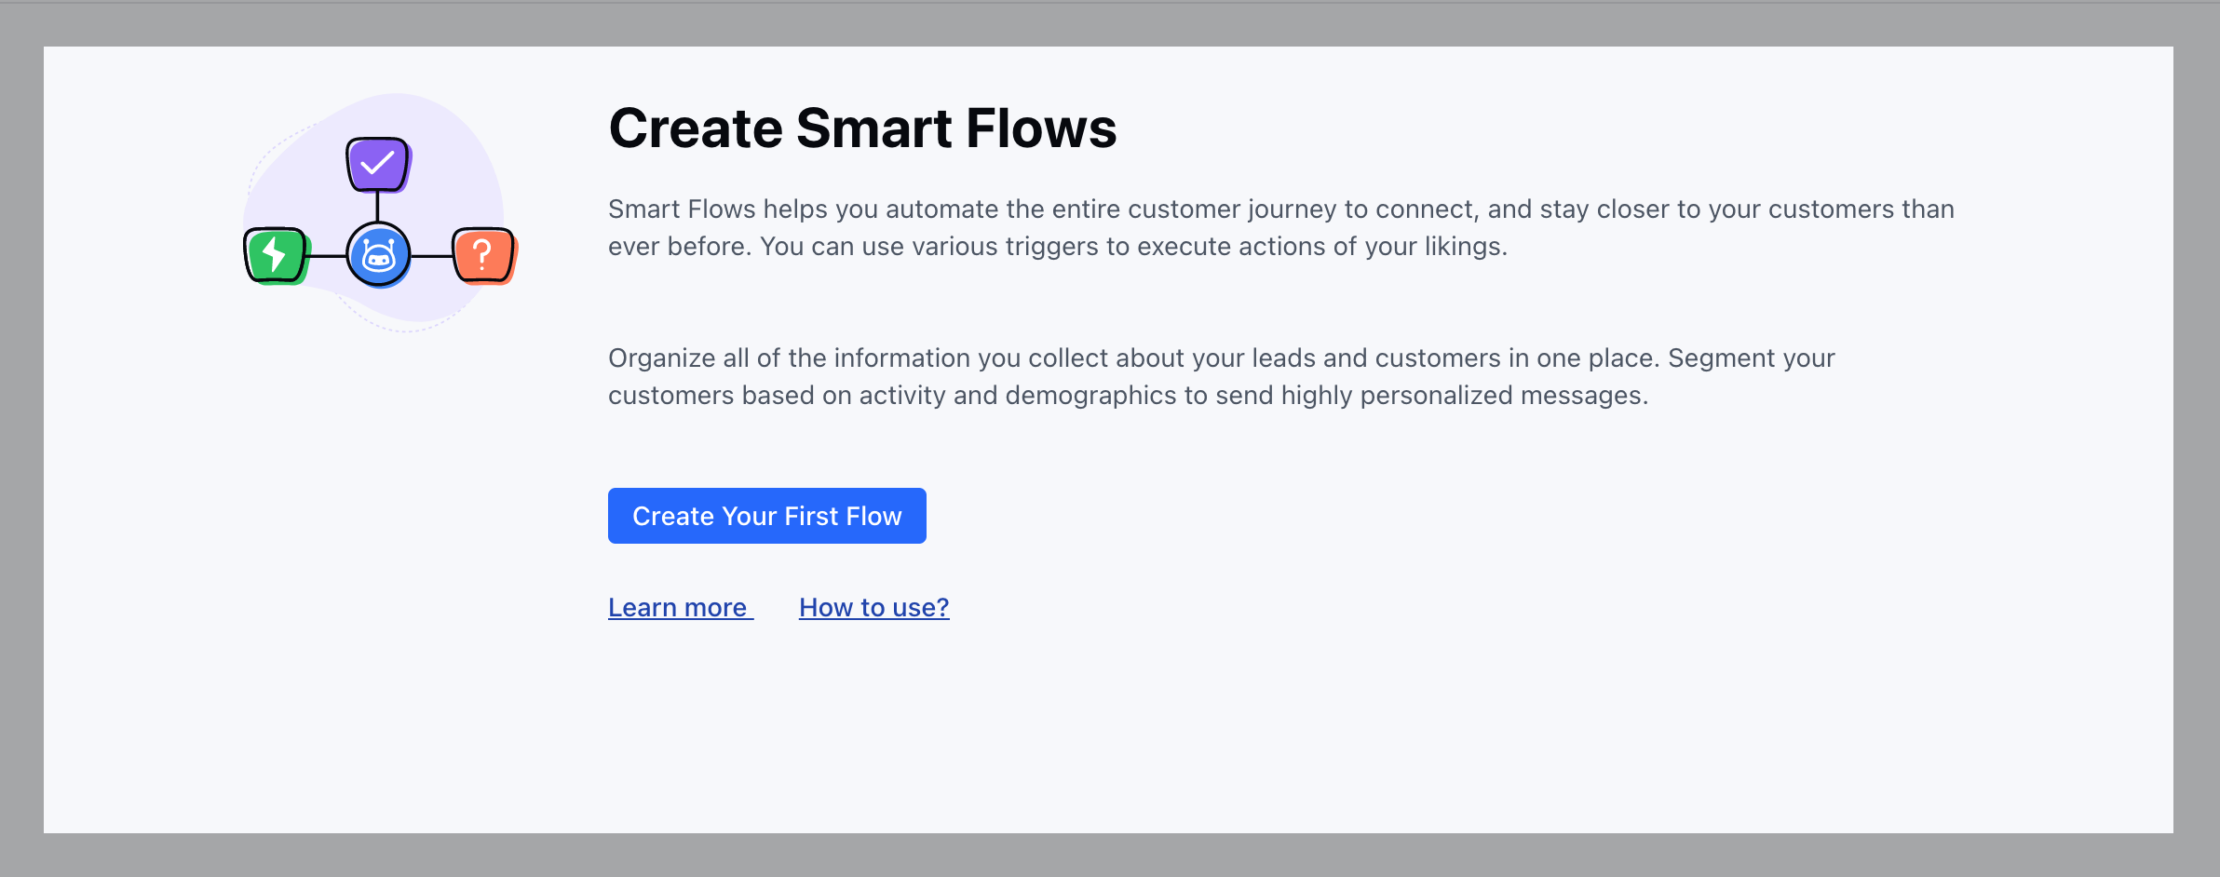Screen dimensions: 2220x877
Task: Click the gray backdrop strip right of panel
Action: [2197, 438]
